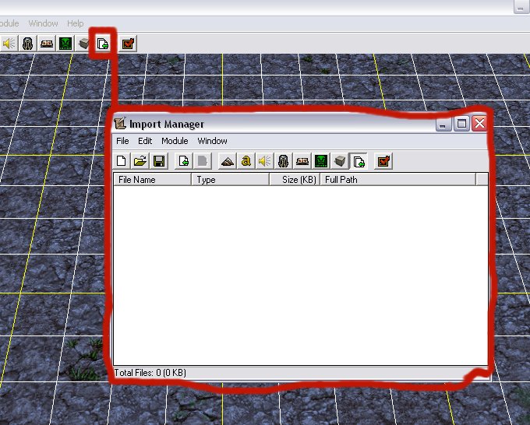Open the green-faced AI Editor in Import Manager

(x=321, y=161)
